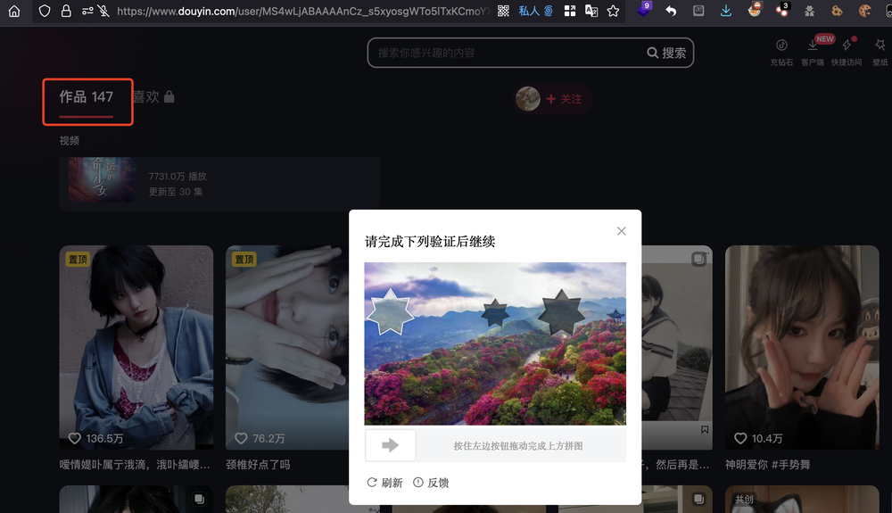Click the 更新至 30 集 text

[x=176, y=192]
